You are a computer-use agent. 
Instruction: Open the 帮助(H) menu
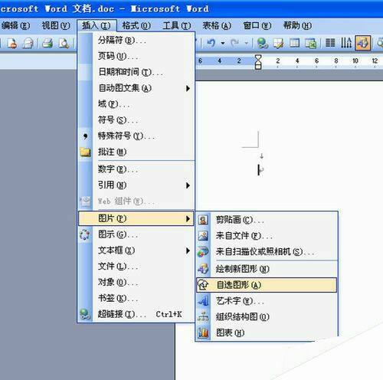coord(297,25)
